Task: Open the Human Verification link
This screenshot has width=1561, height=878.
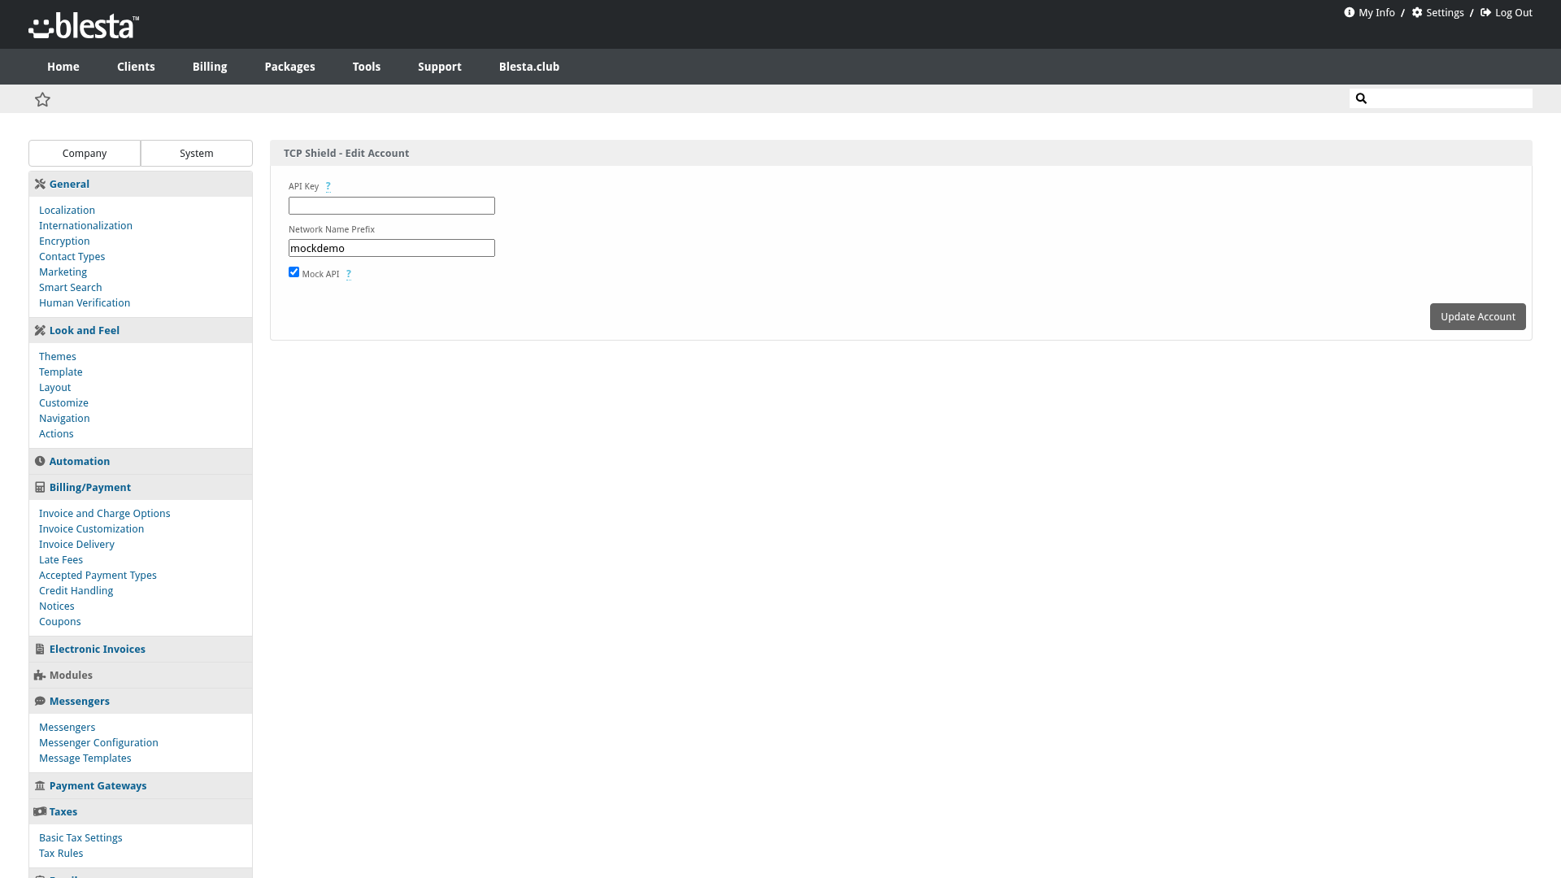Action: [85, 302]
